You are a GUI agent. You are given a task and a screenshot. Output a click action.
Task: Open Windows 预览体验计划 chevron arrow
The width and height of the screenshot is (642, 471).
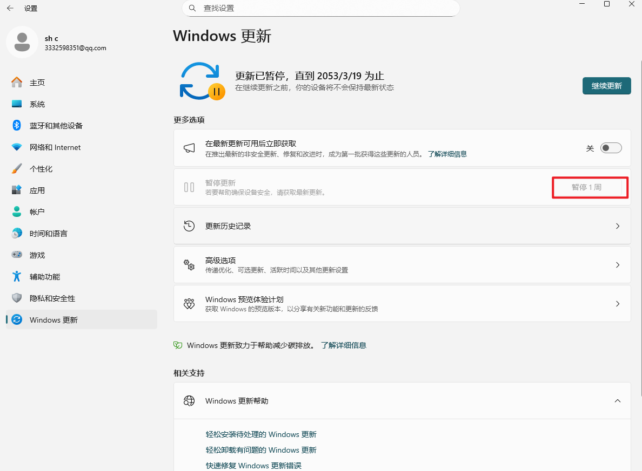[618, 304]
